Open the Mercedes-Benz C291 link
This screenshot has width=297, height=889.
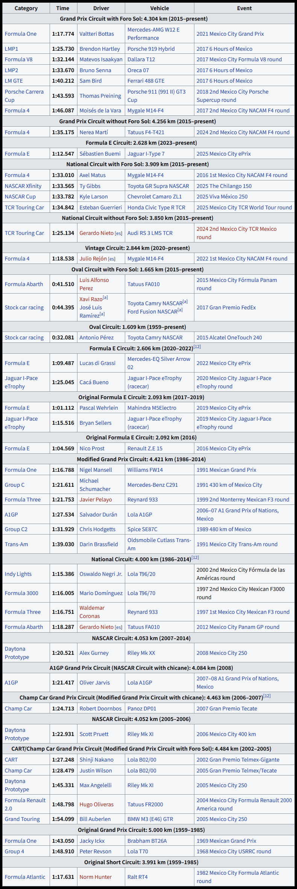click(153, 485)
